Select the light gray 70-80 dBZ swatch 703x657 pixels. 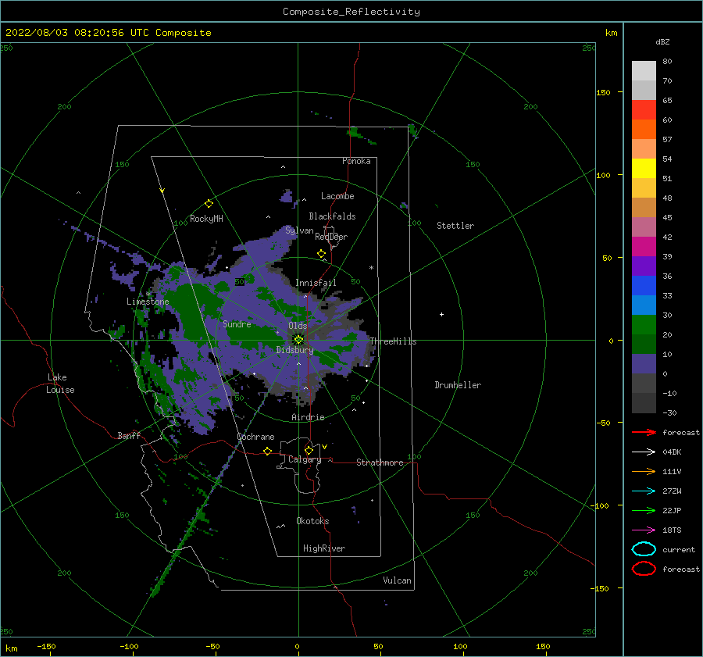644,71
